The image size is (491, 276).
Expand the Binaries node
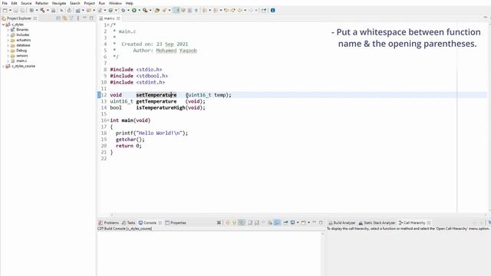click(8, 30)
